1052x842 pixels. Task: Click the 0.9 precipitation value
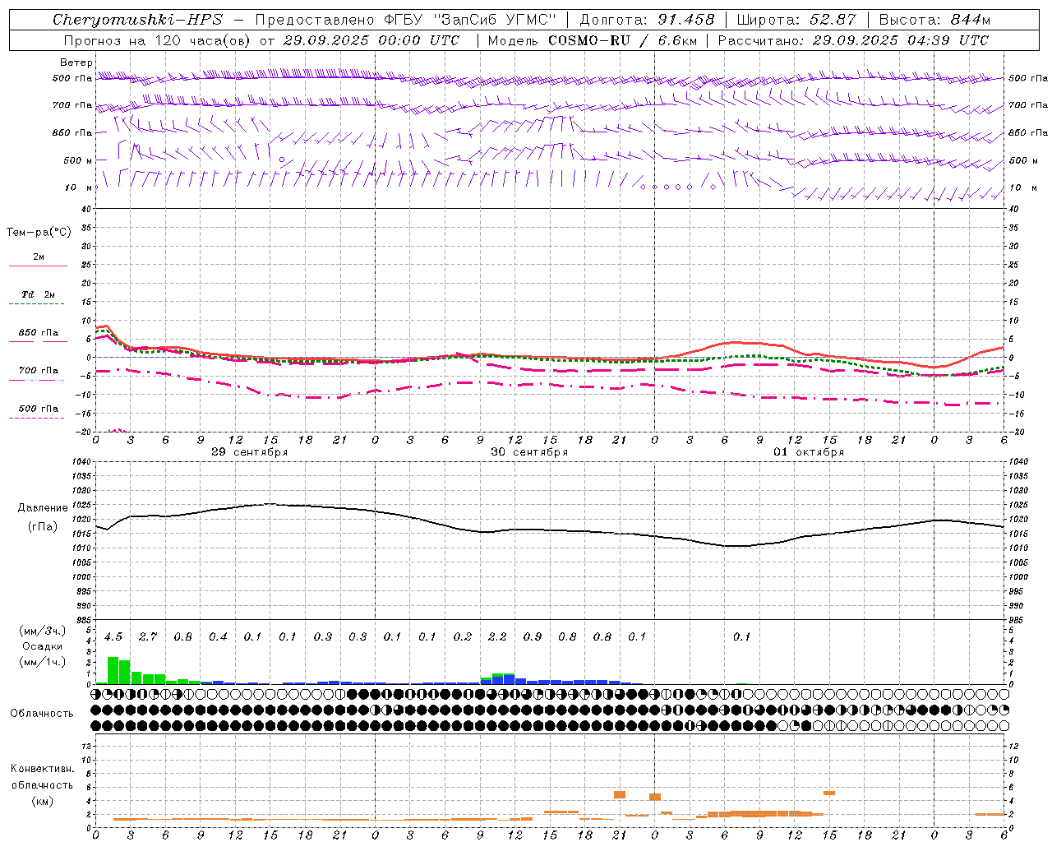coord(533,637)
